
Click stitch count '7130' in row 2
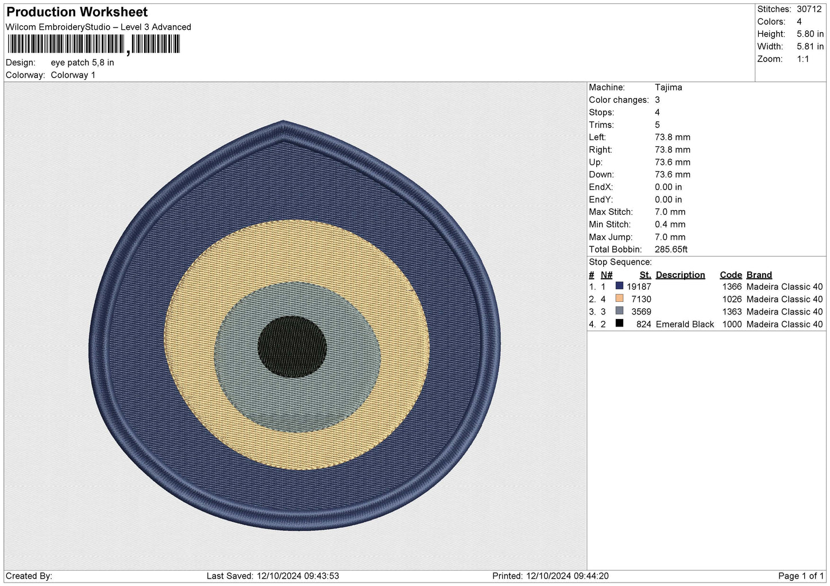(x=641, y=299)
